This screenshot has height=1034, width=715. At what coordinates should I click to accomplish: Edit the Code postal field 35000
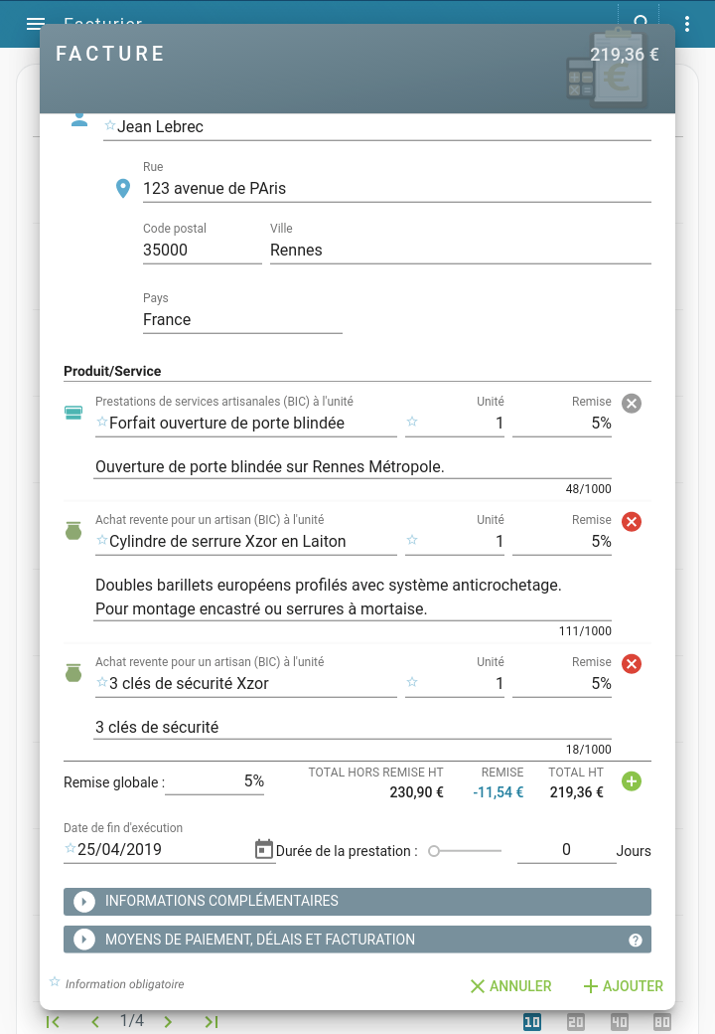tap(203, 250)
